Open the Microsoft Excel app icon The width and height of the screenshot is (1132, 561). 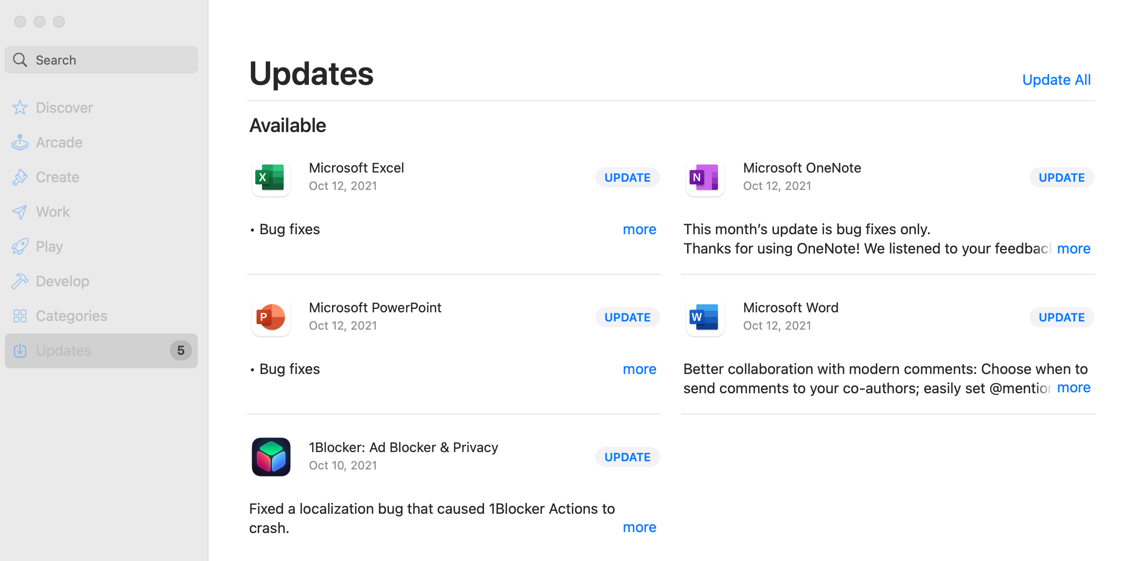coord(271,177)
